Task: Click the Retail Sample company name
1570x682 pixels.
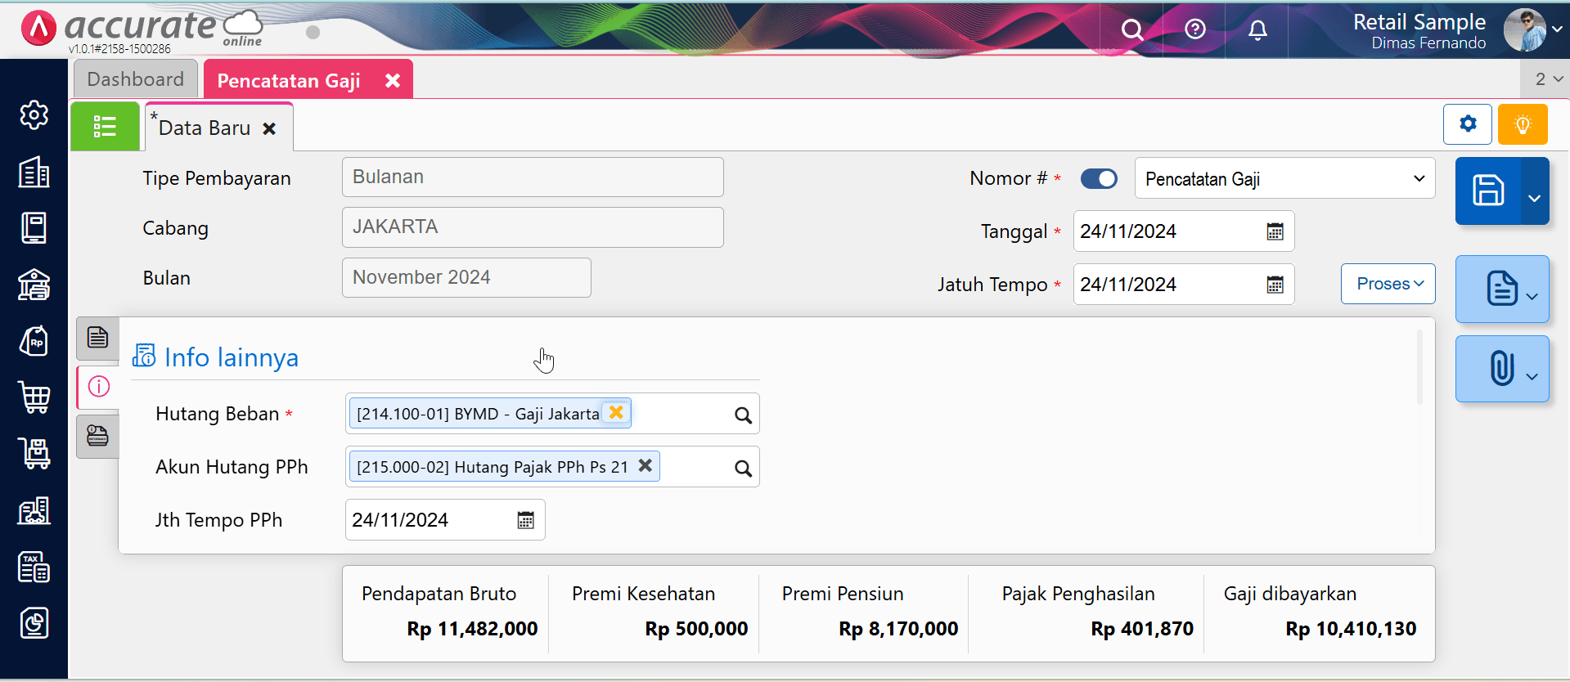Action: (x=1419, y=21)
